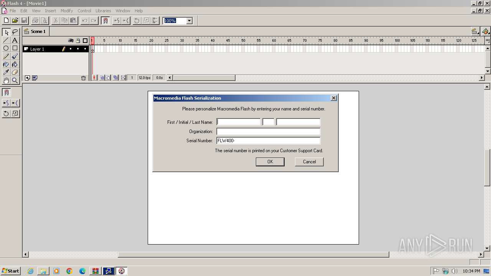Toggle show/hide all layers eye icon

click(71, 41)
